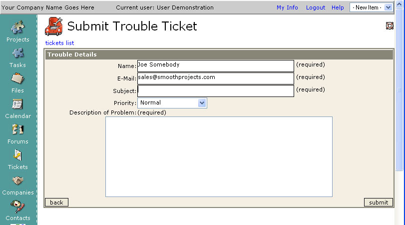
Task: Click the lifebuoy help icon
Action: (390, 25)
